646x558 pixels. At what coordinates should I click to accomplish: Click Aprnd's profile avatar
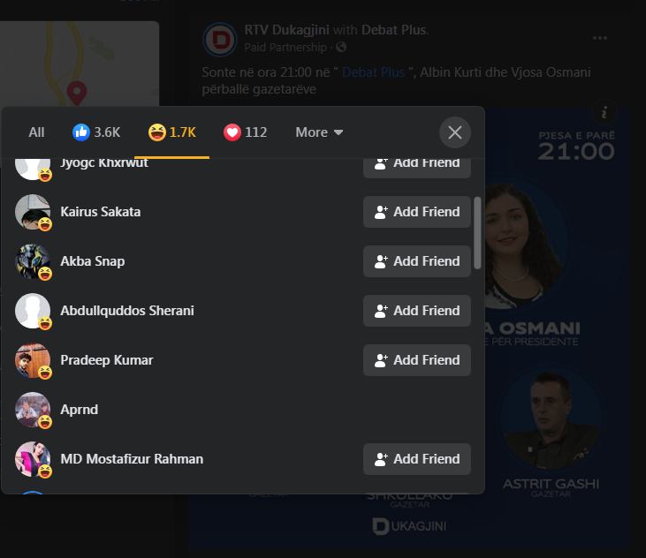point(33,410)
